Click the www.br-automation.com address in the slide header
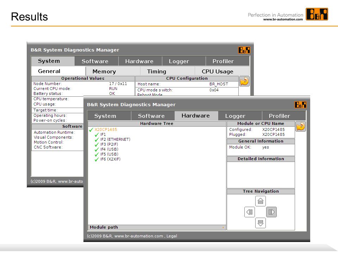This screenshot has height=254, width=338. click(283, 19)
